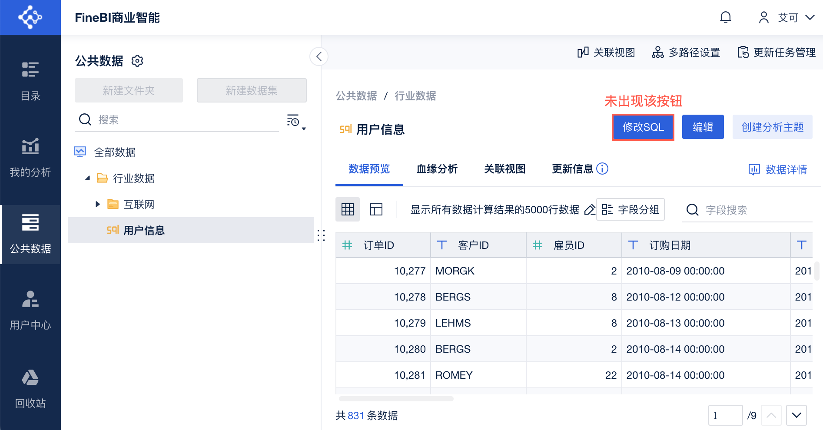The height and width of the screenshot is (430, 823).
Task: Collapse the 行业数据 folder
Action: 88,178
